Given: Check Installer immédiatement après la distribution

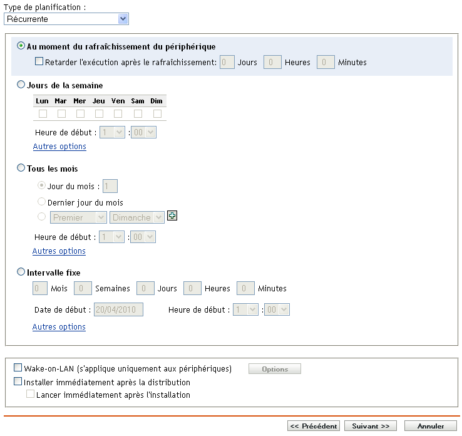Looking at the screenshot, I should [18, 381].
